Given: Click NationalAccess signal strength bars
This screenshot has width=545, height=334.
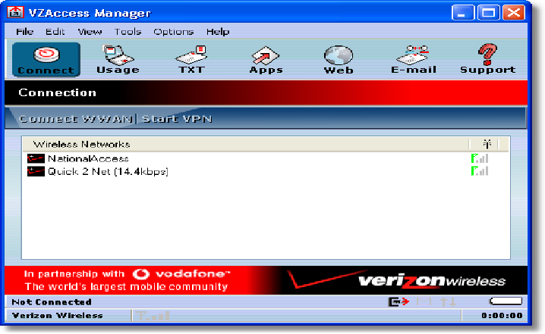Looking at the screenshot, I should coord(480,158).
